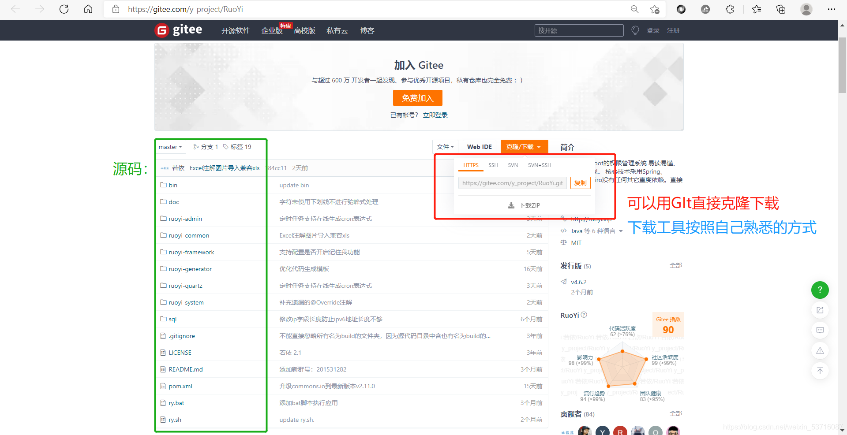Add page to favorites star icon

pos(655,9)
